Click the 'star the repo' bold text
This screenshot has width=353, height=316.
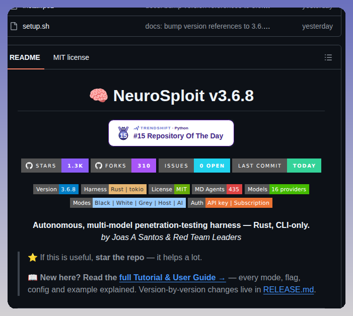(120, 258)
